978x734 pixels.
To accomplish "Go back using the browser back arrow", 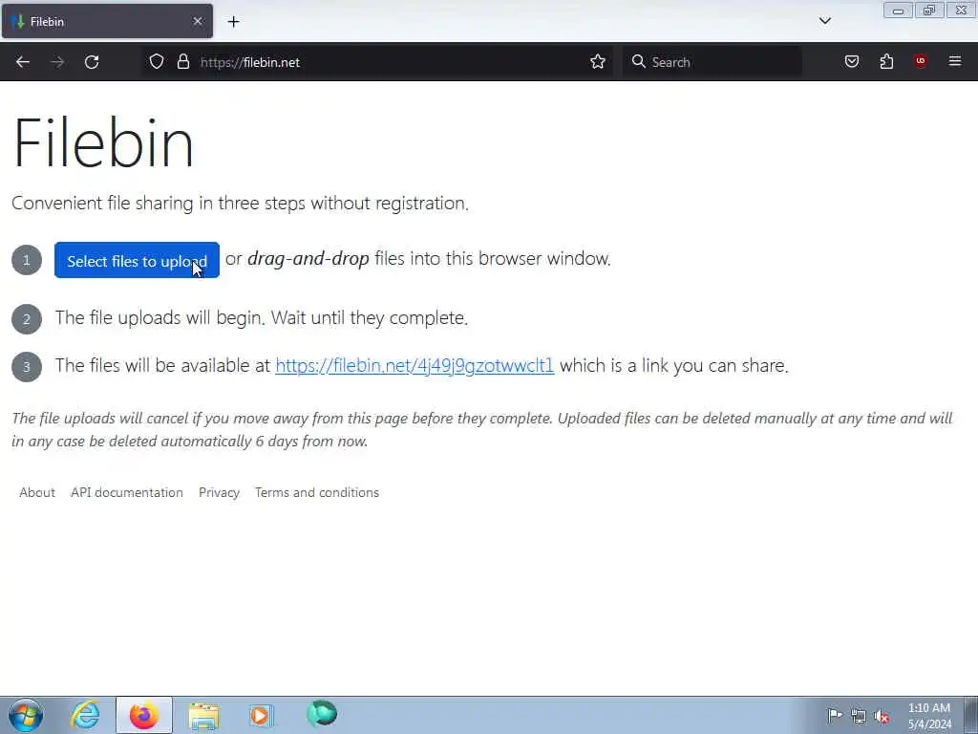I will tap(23, 62).
